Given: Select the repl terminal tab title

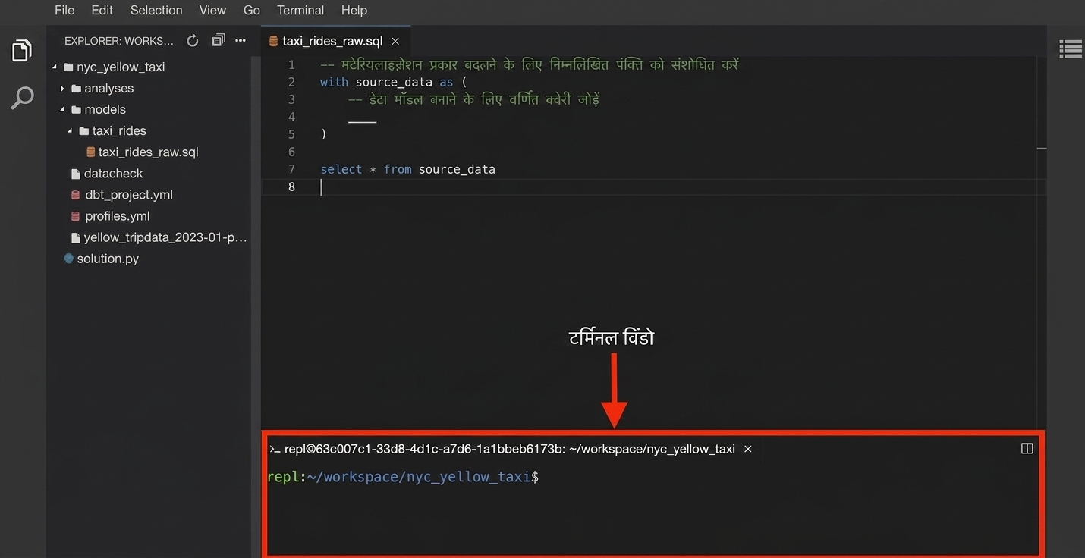Looking at the screenshot, I should point(509,449).
